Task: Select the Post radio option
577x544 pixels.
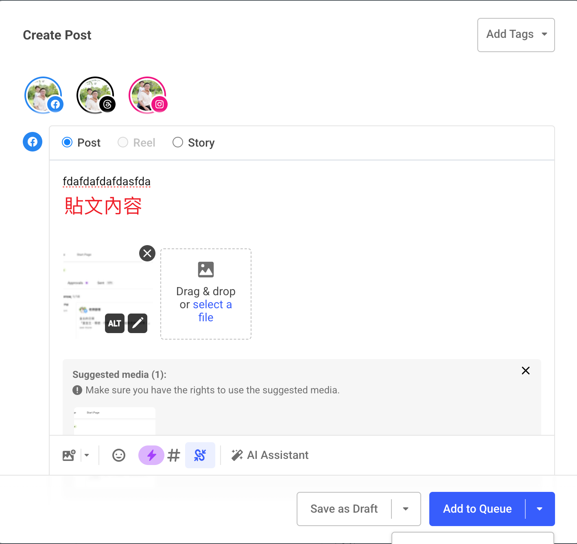Action: [68, 143]
